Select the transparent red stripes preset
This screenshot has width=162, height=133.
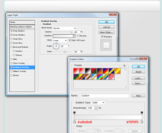pyautogui.click(x=112, y=77)
